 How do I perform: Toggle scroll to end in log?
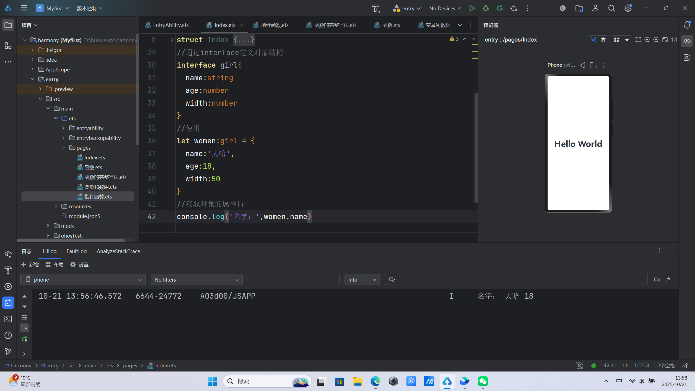click(x=24, y=328)
